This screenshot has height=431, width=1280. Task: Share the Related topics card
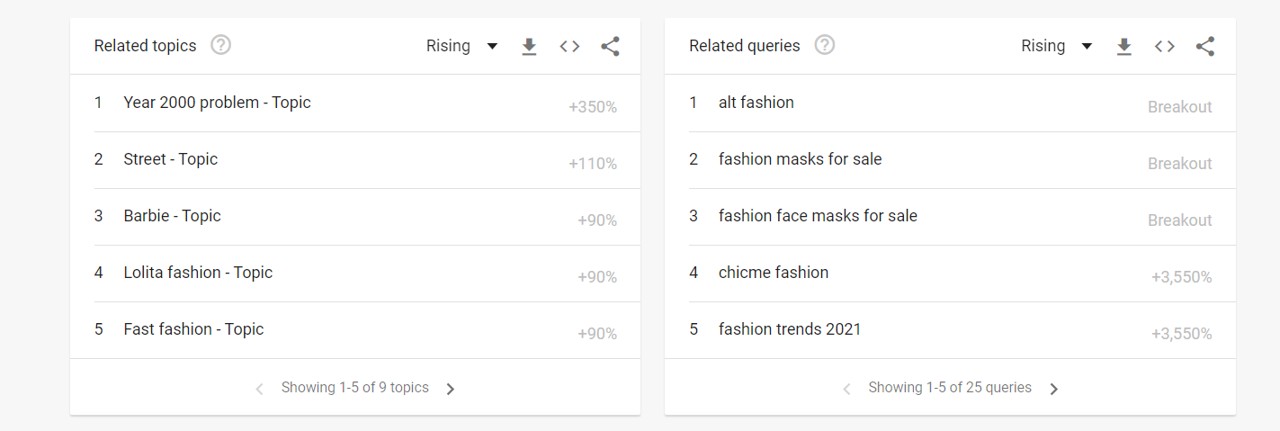pos(611,46)
